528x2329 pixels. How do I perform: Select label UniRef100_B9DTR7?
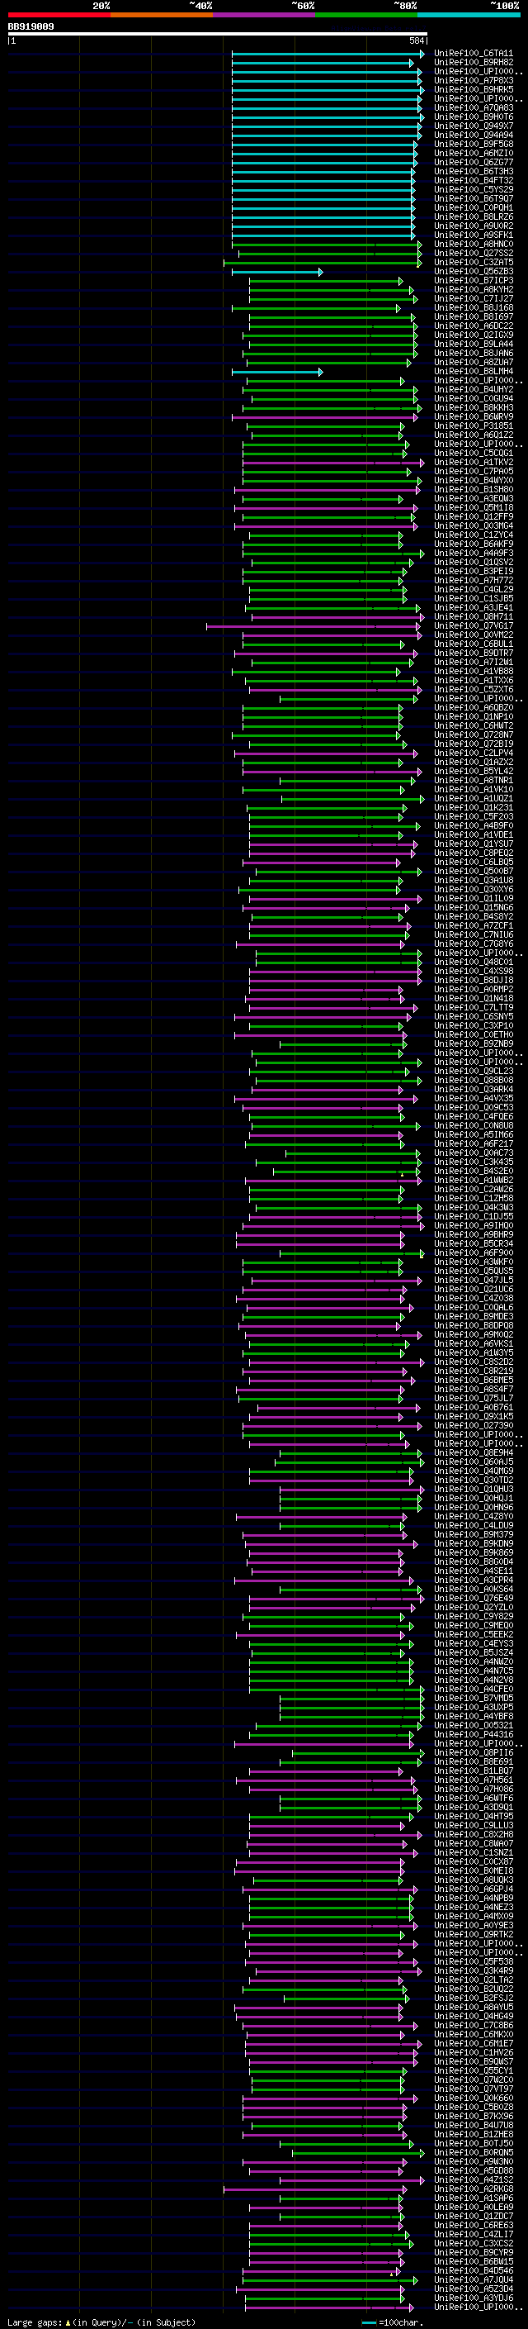(473, 653)
